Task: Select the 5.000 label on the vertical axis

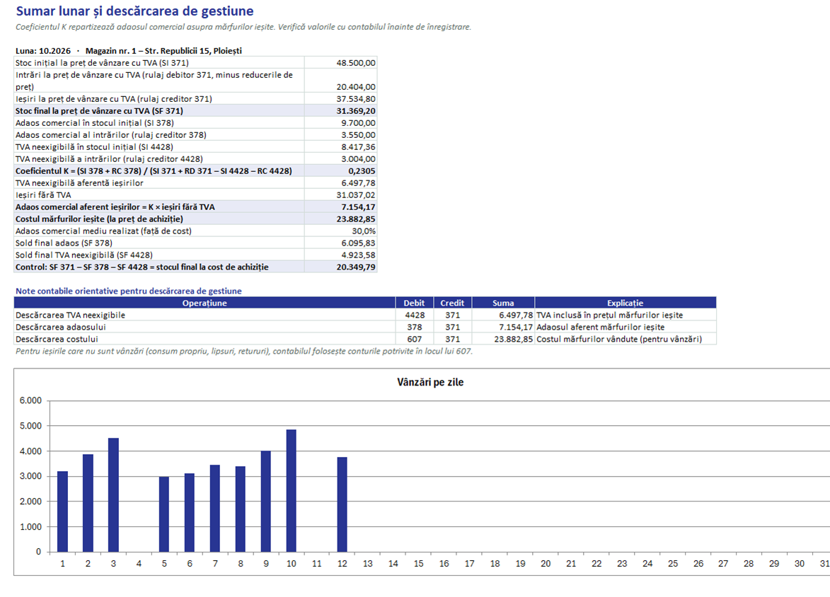Action: point(30,426)
